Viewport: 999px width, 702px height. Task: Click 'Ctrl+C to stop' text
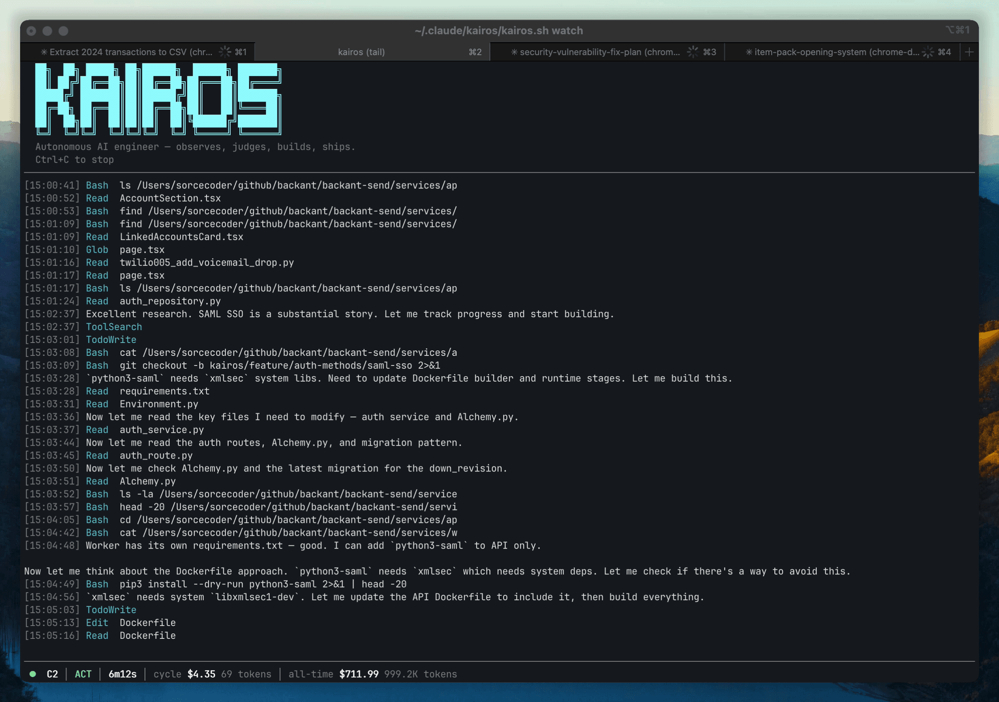pos(74,160)
